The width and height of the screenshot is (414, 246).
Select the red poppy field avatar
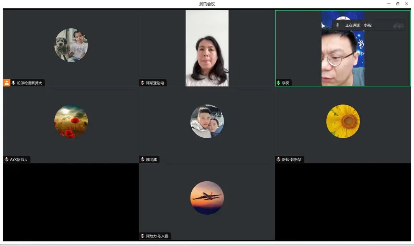(71, 121)
